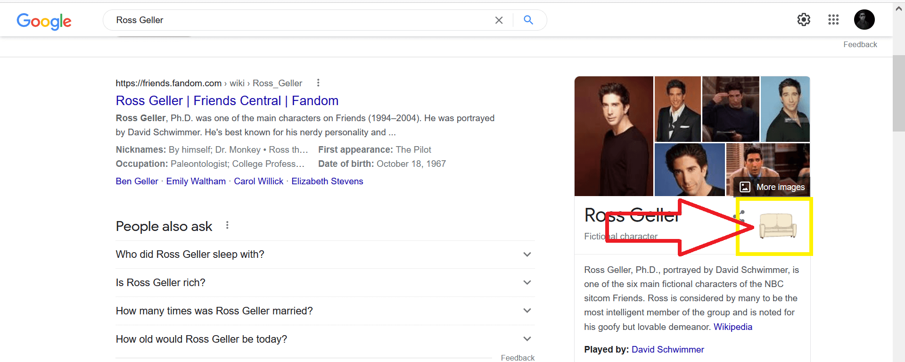Open the Ross in suit thumbnail

pyautogui.click(x=678, y=109)
